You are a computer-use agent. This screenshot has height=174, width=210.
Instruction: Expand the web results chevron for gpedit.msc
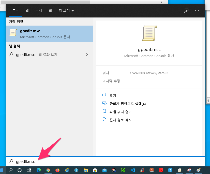(87, 54)
